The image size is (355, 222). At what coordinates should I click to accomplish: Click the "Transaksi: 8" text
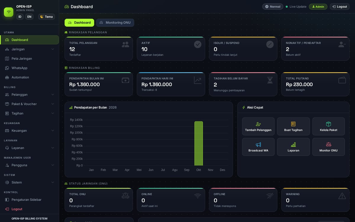(x=149, y=90)
